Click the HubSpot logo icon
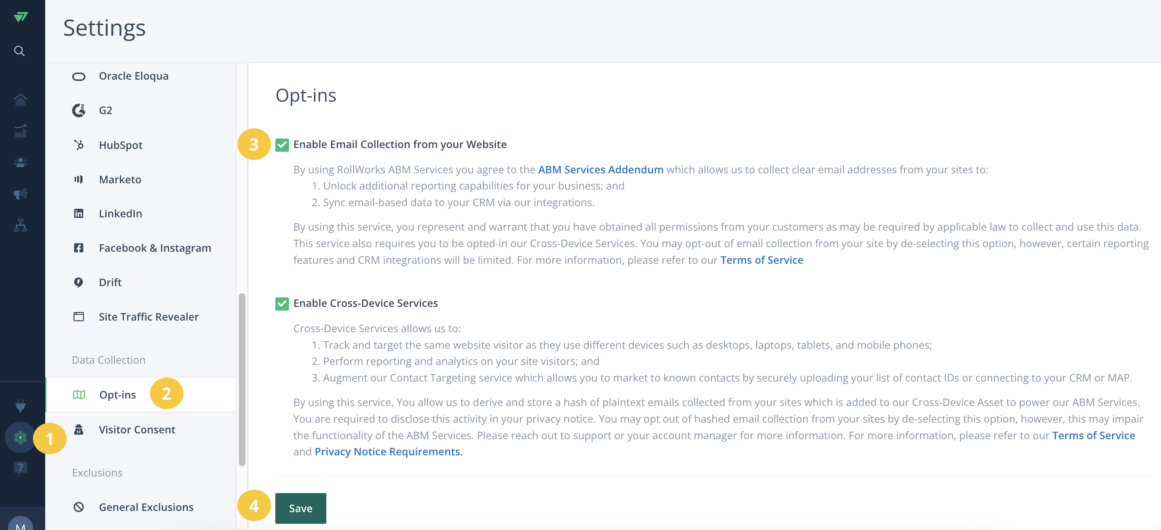This screenshot has width=1161, height=530. [x=78, y=145]
